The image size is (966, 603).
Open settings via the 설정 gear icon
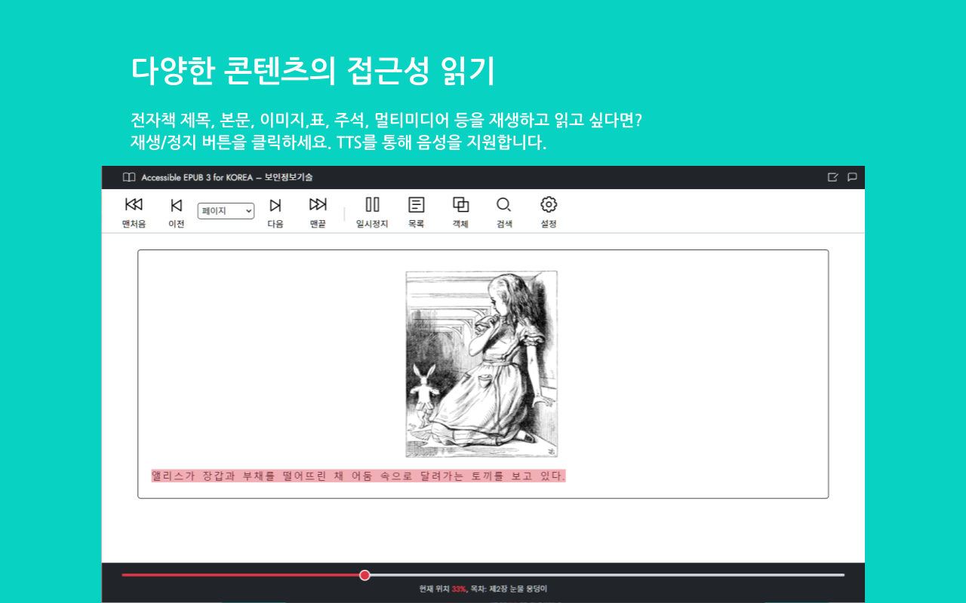547,205
